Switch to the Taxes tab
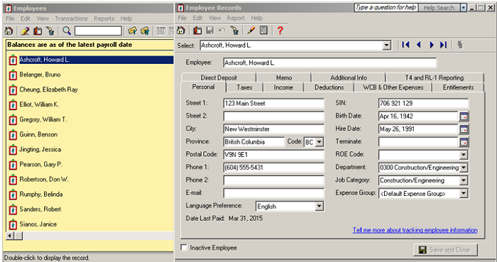 pyautogui.click(x=244, y=87)
